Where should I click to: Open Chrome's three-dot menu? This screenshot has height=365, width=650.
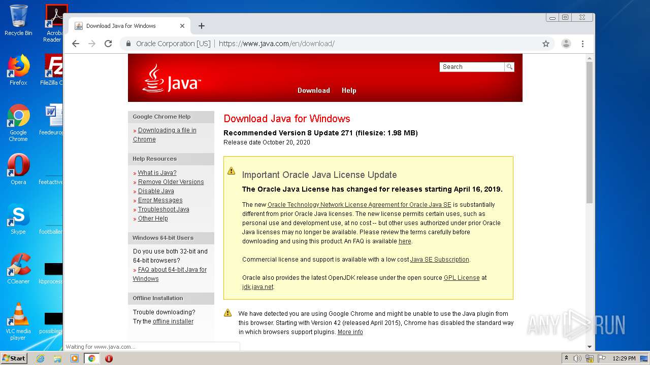coord(583,44)
